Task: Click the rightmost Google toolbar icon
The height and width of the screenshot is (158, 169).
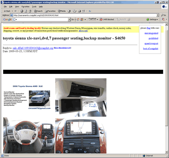Action: 163,19
